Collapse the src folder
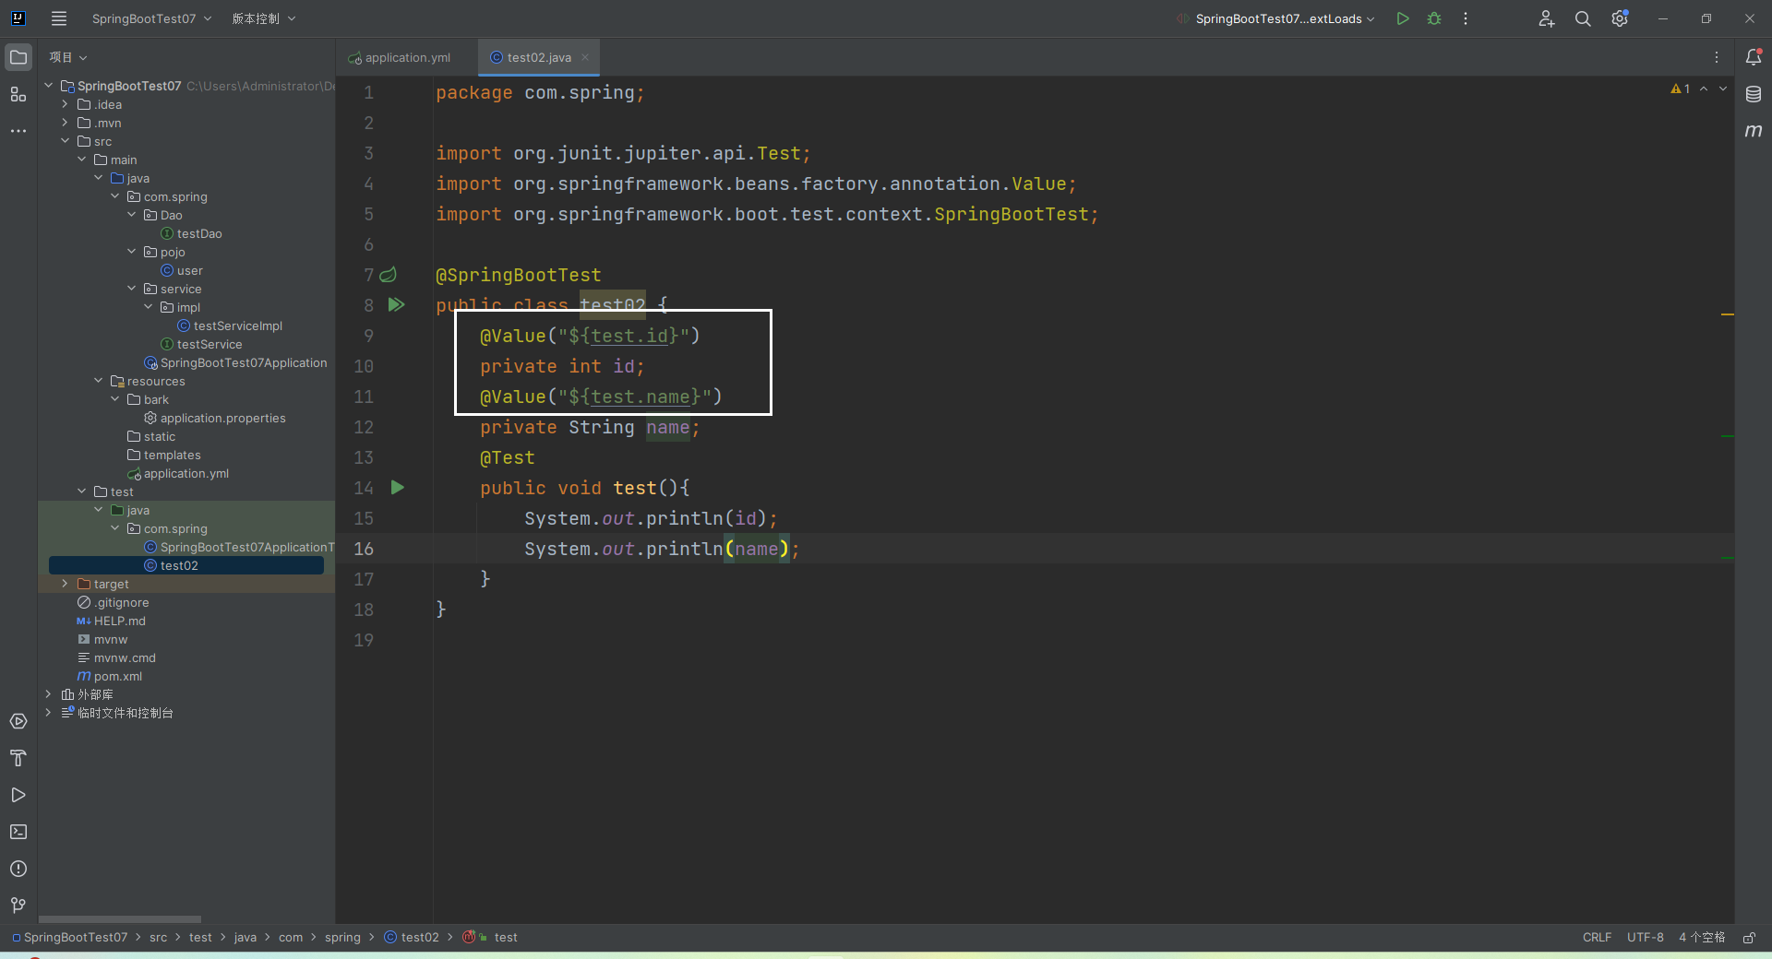 (x=65, y=141)
